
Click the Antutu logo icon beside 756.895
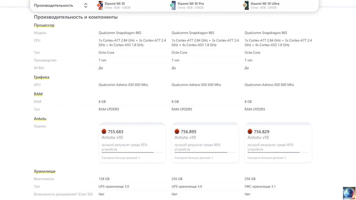[x=177, y=131]
